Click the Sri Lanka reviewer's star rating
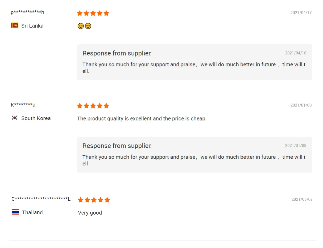Viewport: 323px width, 248px height. [93, 13]
